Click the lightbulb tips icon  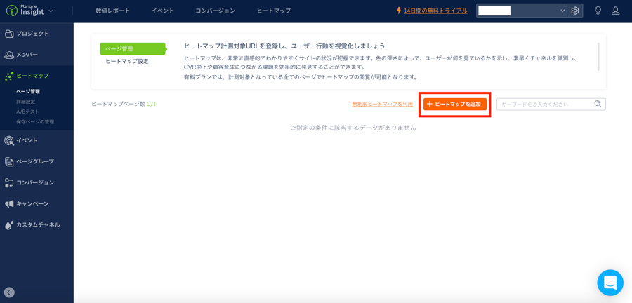pyautogui.click(x=598, y=11)
